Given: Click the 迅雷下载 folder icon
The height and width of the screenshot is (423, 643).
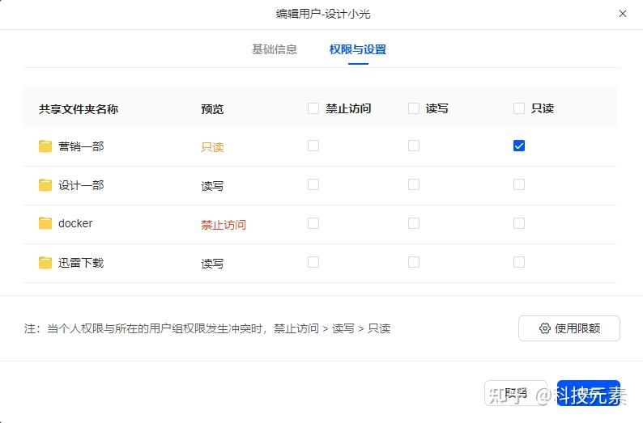Looking at the screenshot, I should coord(45,263).
